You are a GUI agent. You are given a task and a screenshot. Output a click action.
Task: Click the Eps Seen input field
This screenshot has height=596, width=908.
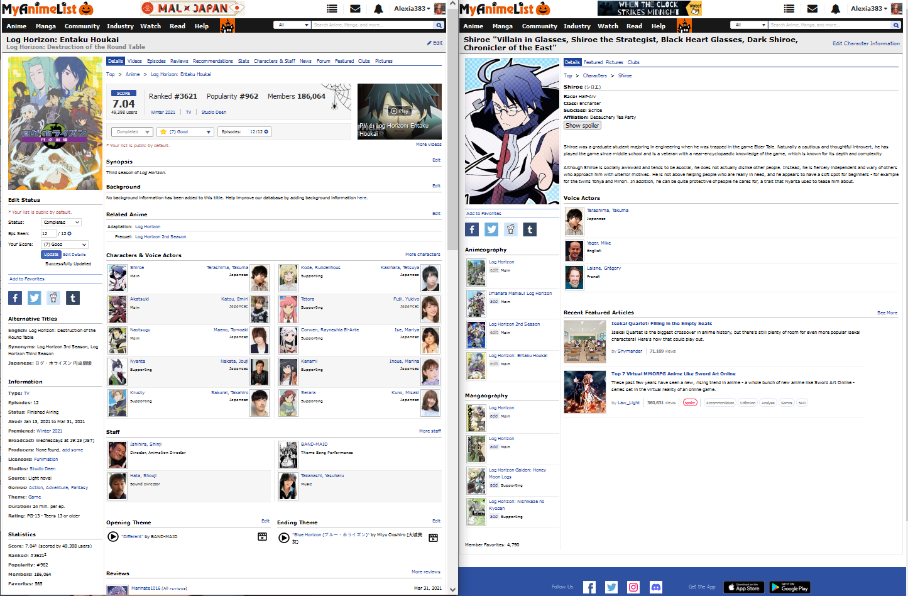coord(48,233)
